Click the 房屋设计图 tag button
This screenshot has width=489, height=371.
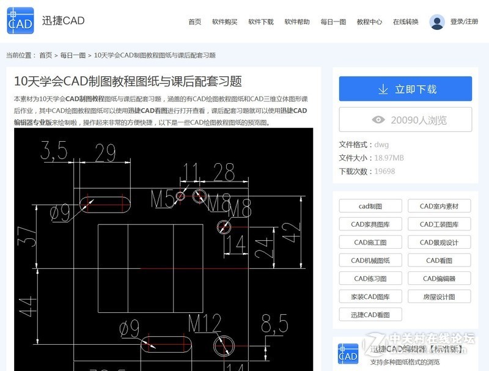pos(439,296)
